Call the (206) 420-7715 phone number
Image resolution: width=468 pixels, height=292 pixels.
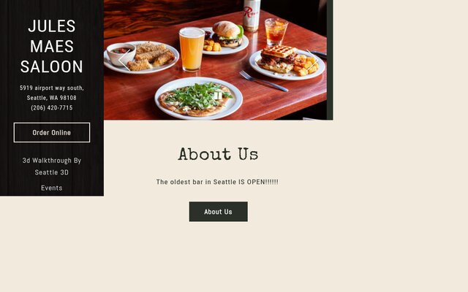coord(52,107)
